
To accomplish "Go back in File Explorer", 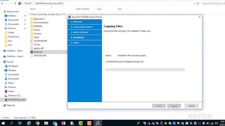I will pyautogui.click(x=2, y=3).
